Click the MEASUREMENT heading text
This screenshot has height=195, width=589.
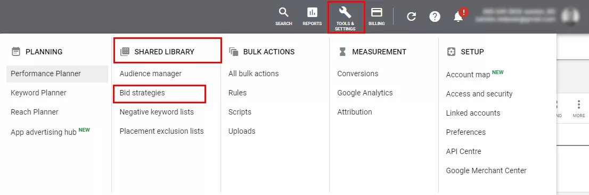pyautogui.click(x=379, y=52)
